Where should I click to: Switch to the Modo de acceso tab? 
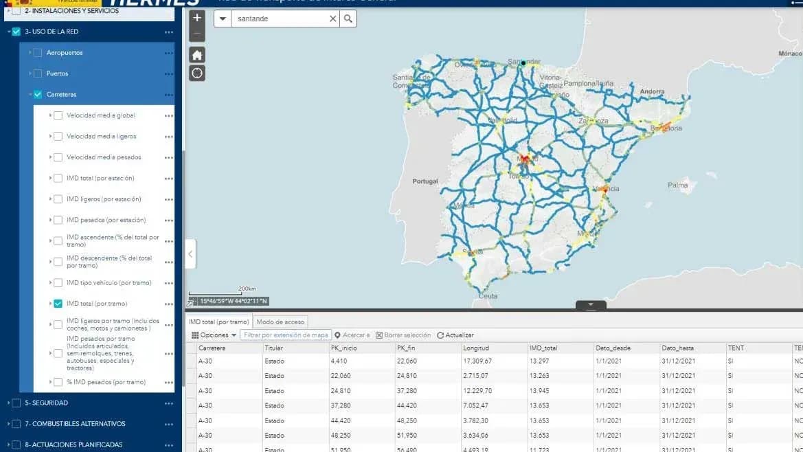[x=280, y=322]
